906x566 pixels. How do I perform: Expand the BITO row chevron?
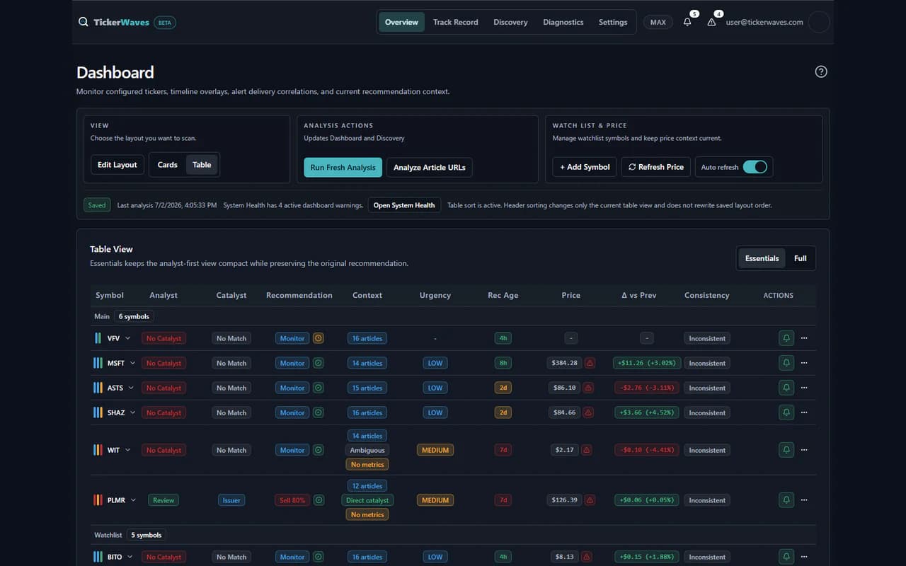click(130, 557)
